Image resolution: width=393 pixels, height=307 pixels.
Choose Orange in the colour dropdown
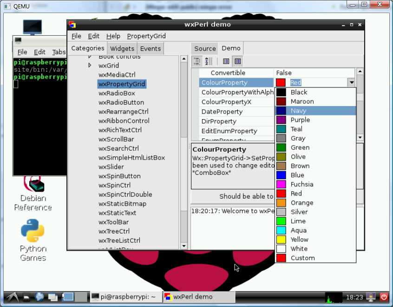[x=315, y=203]
